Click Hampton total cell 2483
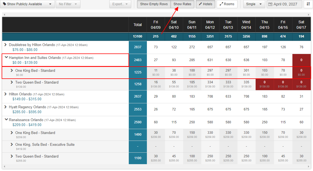 [x=138, y=60]
